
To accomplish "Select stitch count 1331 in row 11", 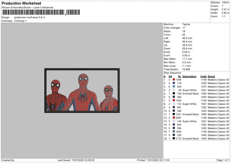I will coord(179,114).
